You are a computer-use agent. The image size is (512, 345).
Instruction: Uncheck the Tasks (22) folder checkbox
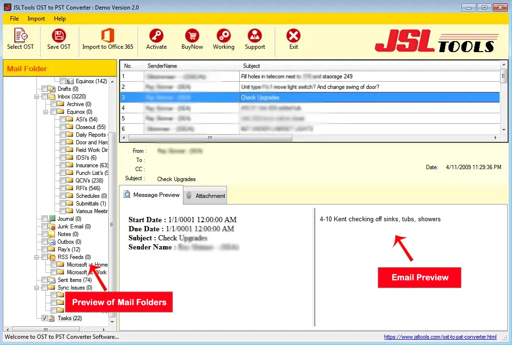point(44,318)
